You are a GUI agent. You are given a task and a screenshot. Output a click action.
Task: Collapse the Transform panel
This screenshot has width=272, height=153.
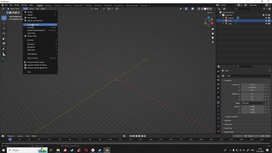point(228,80)
